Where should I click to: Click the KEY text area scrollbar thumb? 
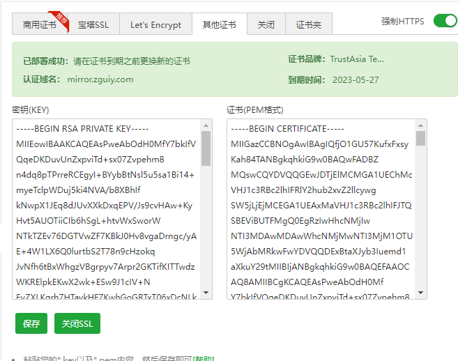click(x=206, y=148)
